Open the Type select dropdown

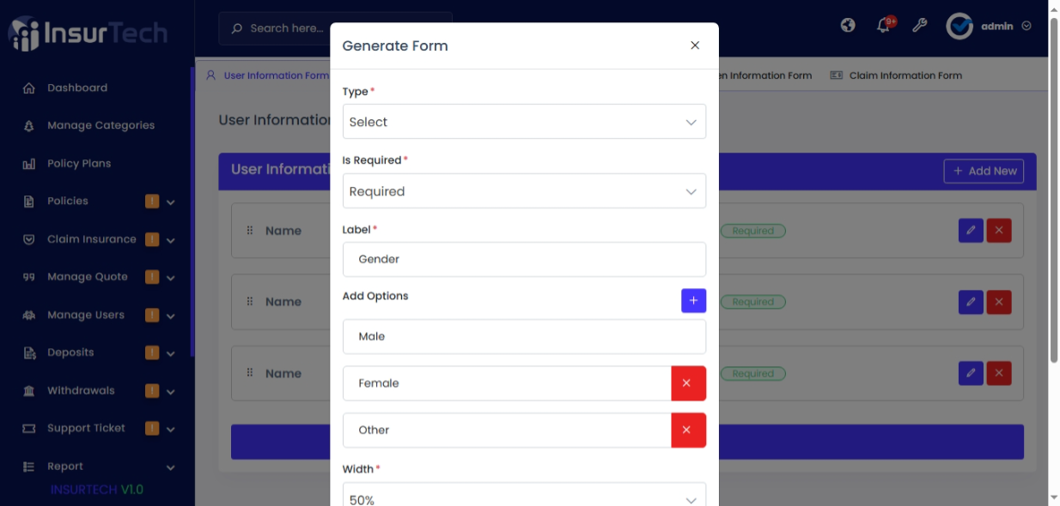coord(524,122)
